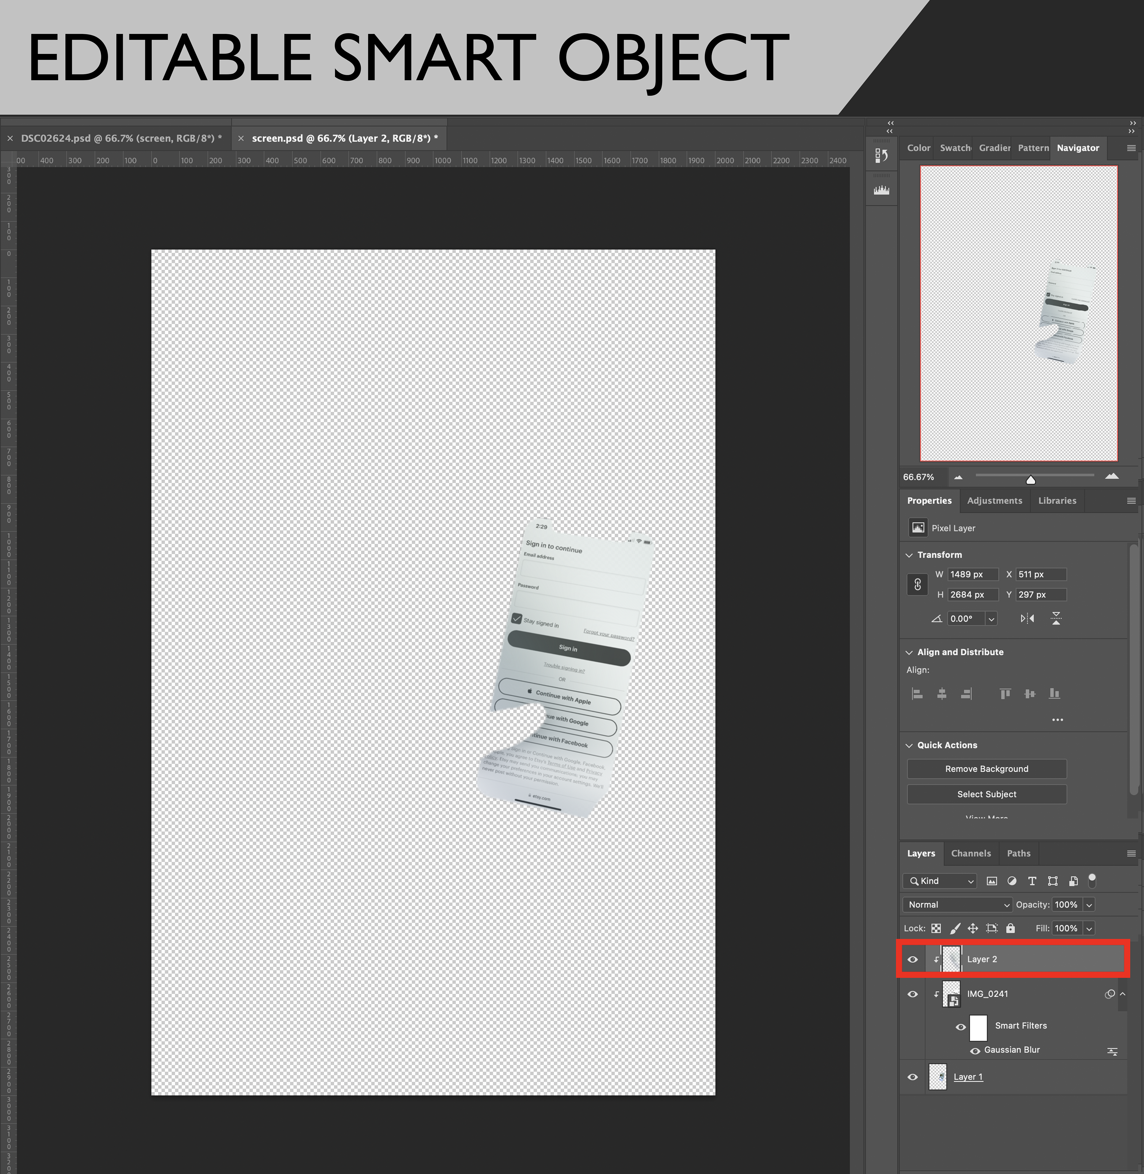The image size is (1144, 1174).
Task: Click the lock all layer icon
Action: [x=1011, y=928]
